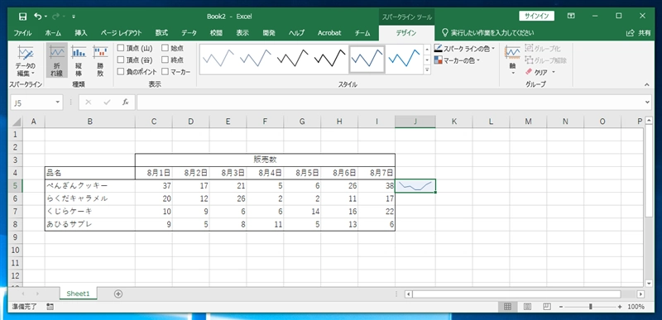Click the fx insert function icon
The width and height of the screenshot is (662, 320).
(x=126, y=103)
